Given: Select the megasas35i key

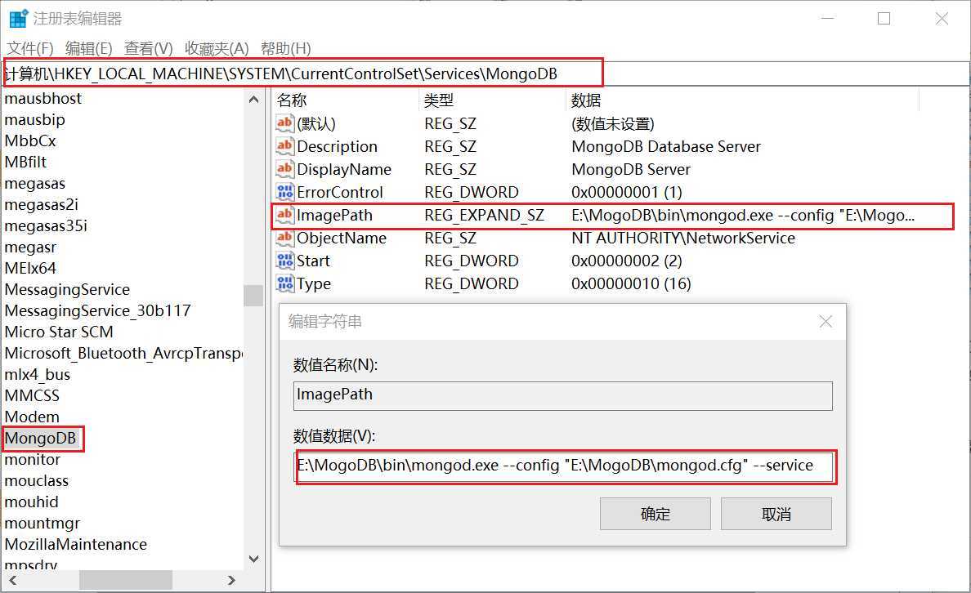Looking at the screenshot, I should (x=46, y=226).
